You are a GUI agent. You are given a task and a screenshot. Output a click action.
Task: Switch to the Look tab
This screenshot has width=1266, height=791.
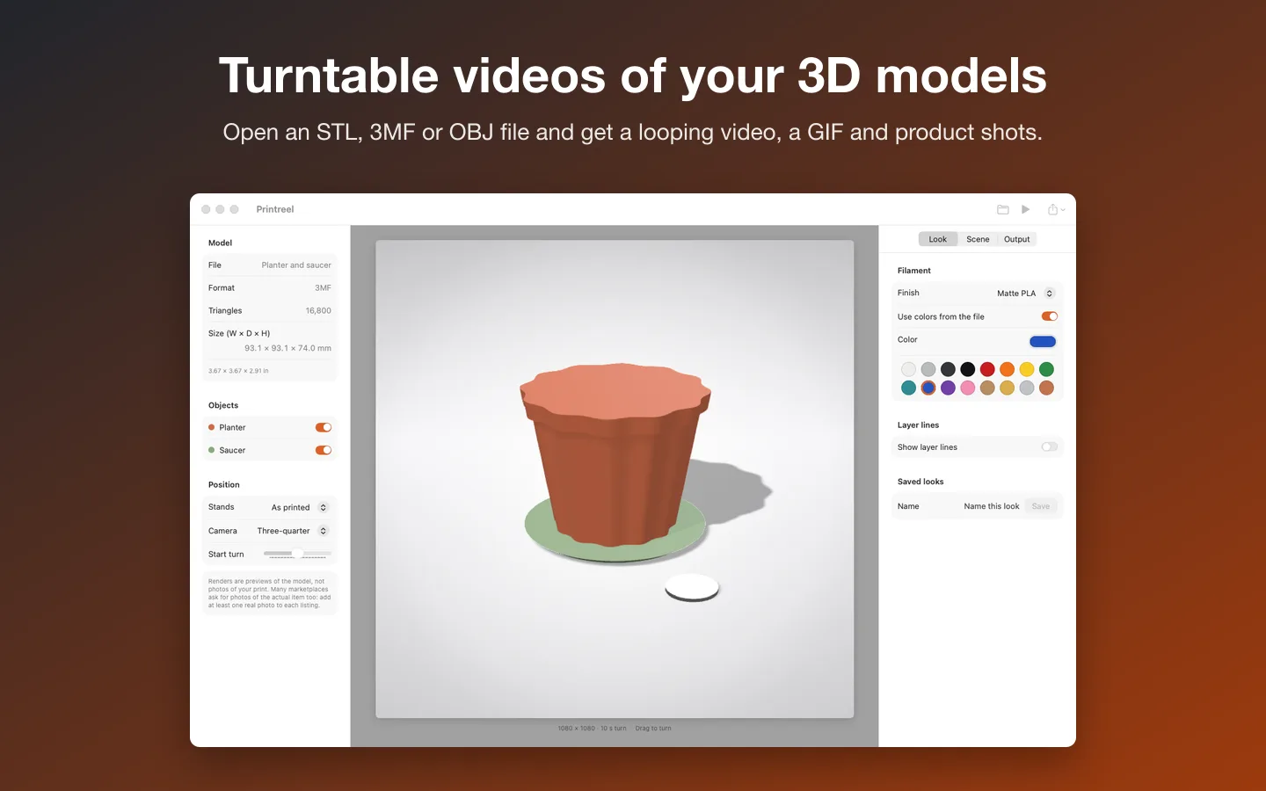938,239
